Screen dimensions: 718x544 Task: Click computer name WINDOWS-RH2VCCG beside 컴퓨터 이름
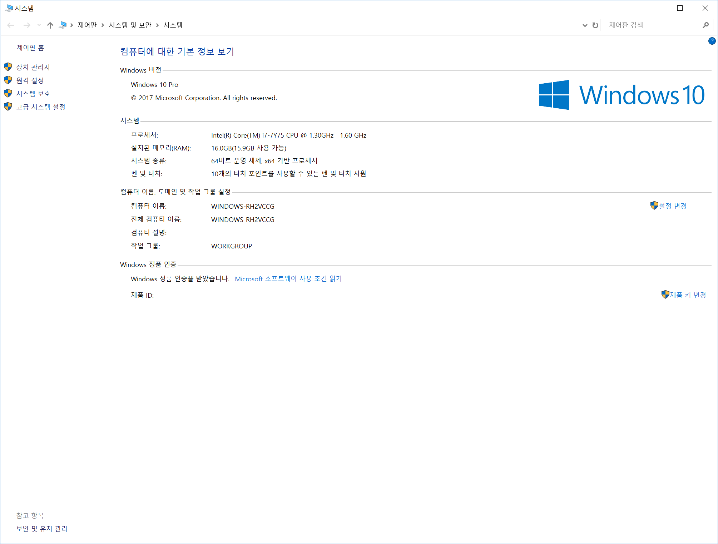point(243,207)
